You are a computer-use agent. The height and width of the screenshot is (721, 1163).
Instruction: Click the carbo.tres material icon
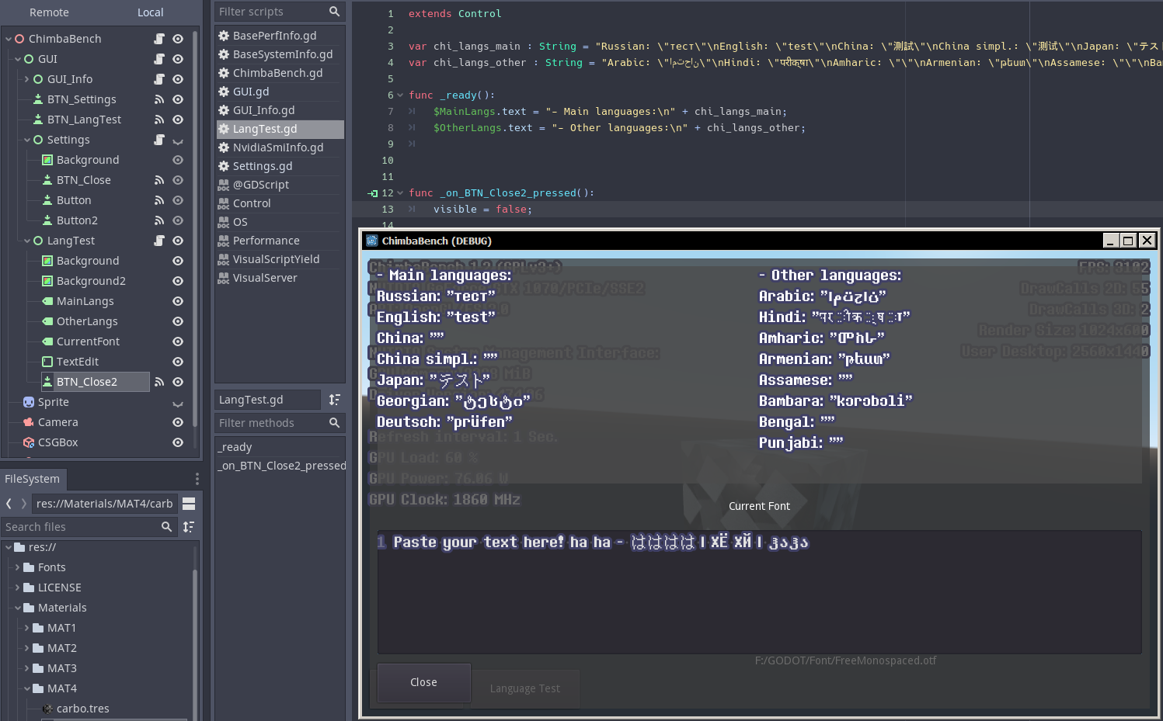click(47, 709)
